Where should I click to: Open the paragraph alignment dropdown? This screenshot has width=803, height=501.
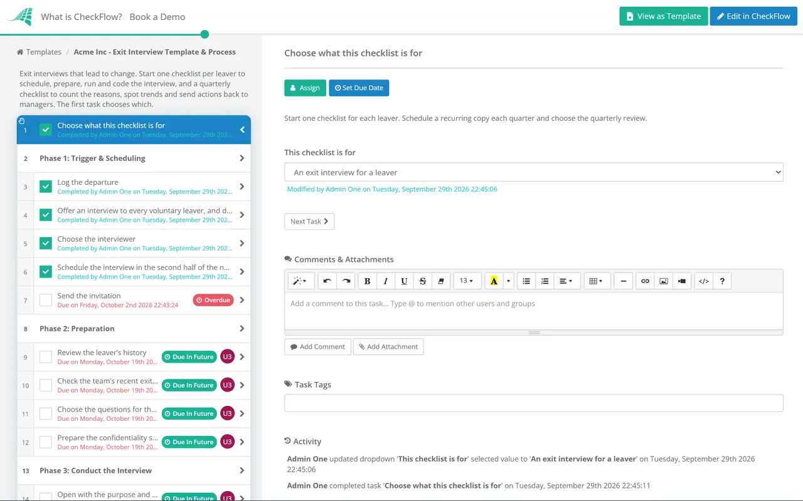point(566,281)
